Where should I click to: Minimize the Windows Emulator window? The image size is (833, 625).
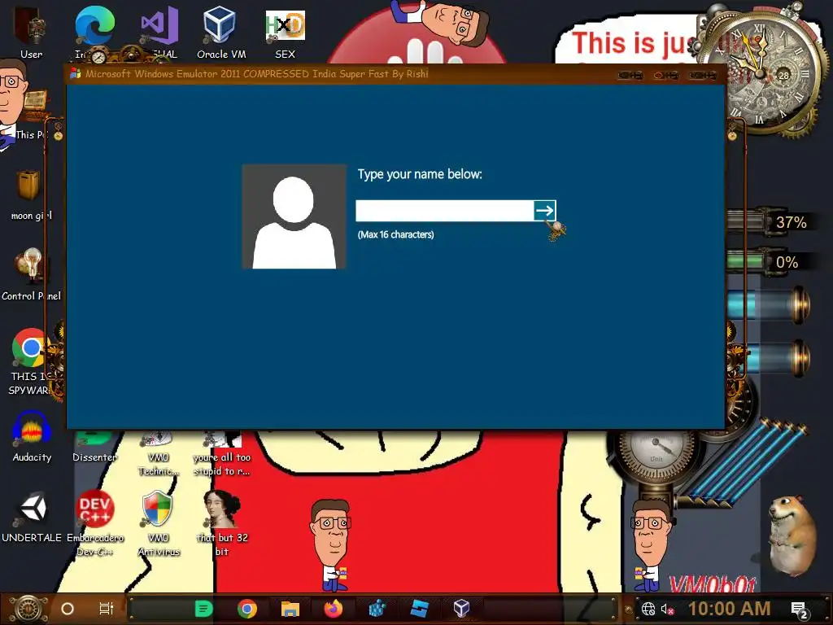point(630,76)
